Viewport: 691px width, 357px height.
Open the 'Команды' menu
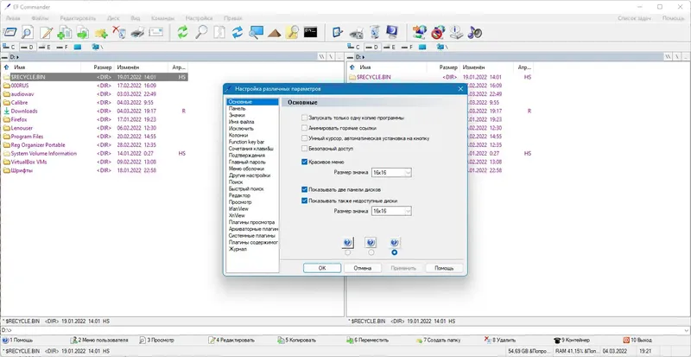click(162, 18)
